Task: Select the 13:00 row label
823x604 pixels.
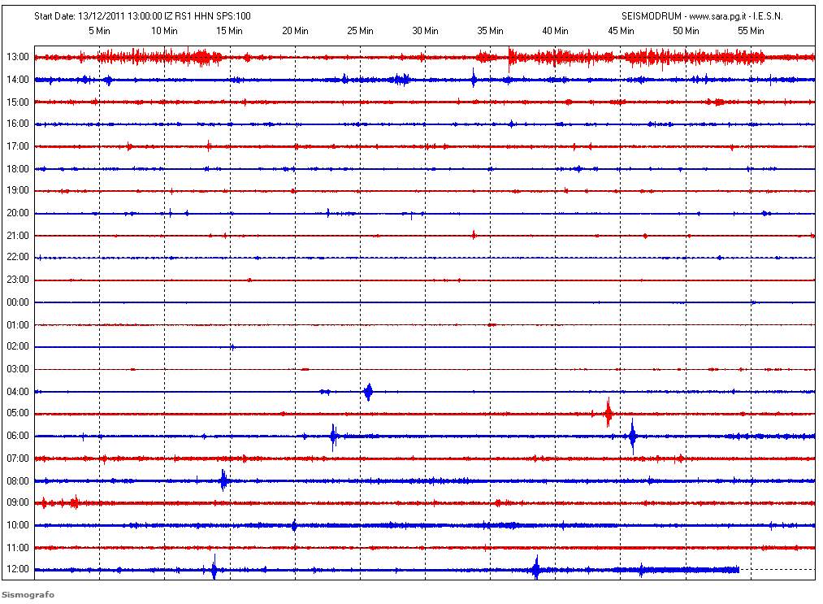Action: (18, 57)
